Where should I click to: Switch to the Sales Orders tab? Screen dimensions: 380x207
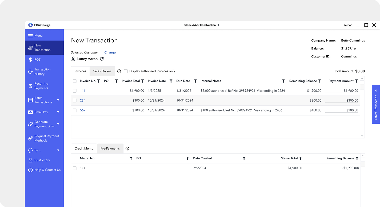[x=102, y=71]
